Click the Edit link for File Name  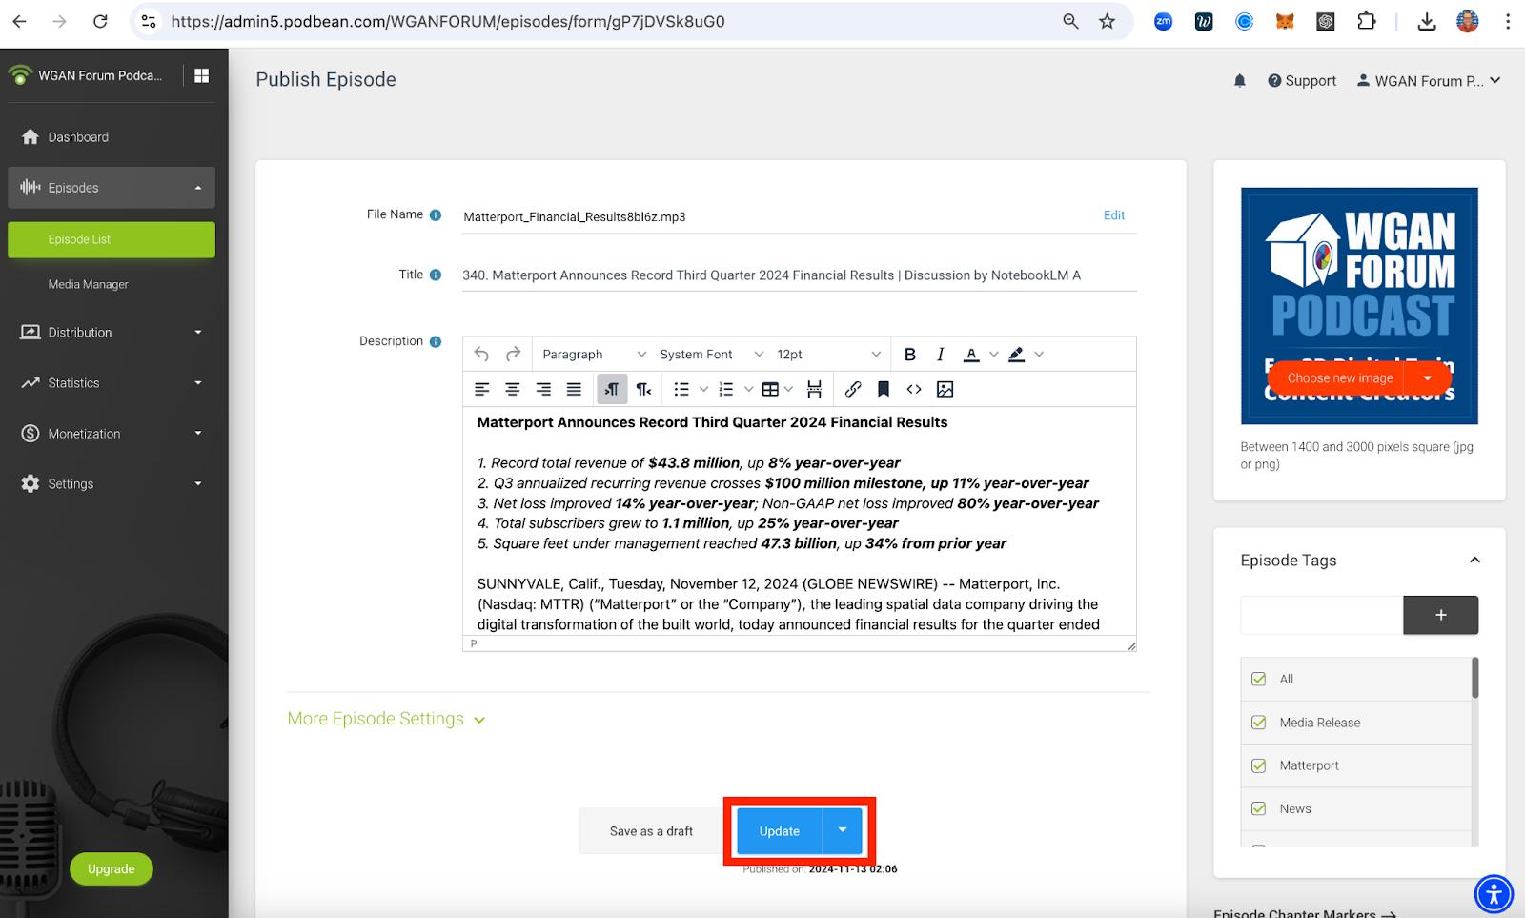coord(1114,215)
